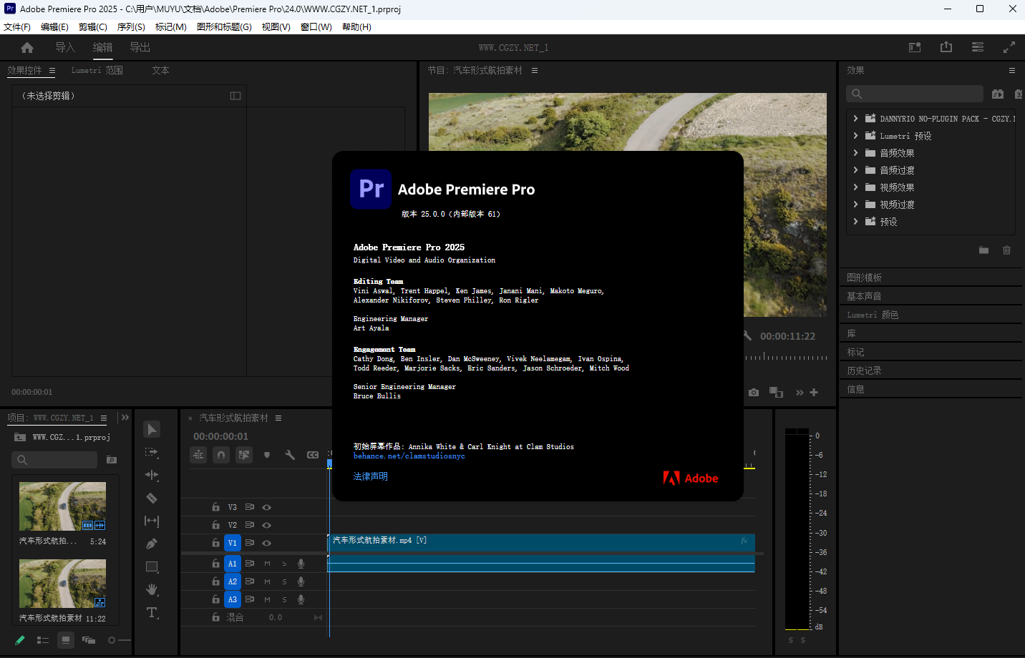Viewport: 1025px width, 658px height.
Task: Expand the DANNYRIO NO-PLUGIN PACK folder
Action: [x=855, y=119]
